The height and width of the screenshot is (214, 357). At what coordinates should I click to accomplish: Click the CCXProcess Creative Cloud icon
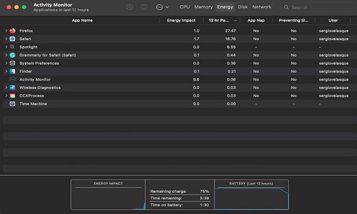12,96
